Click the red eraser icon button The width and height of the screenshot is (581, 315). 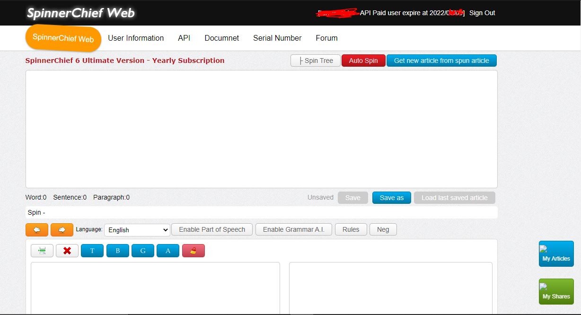[x=193, y=251]
